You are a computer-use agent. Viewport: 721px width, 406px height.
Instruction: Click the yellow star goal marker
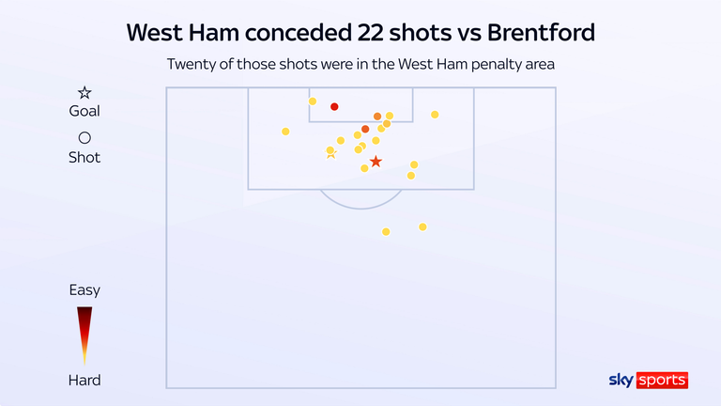click(x=330, y=154)
